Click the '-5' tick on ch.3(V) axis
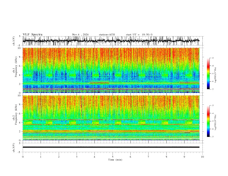The image size is (228, 176). 20,152
